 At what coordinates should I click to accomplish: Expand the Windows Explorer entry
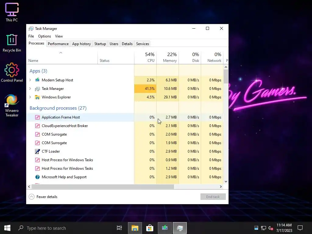30,97
